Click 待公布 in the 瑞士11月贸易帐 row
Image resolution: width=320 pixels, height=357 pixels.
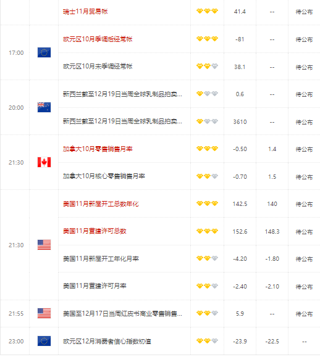[x=304, y=12]
